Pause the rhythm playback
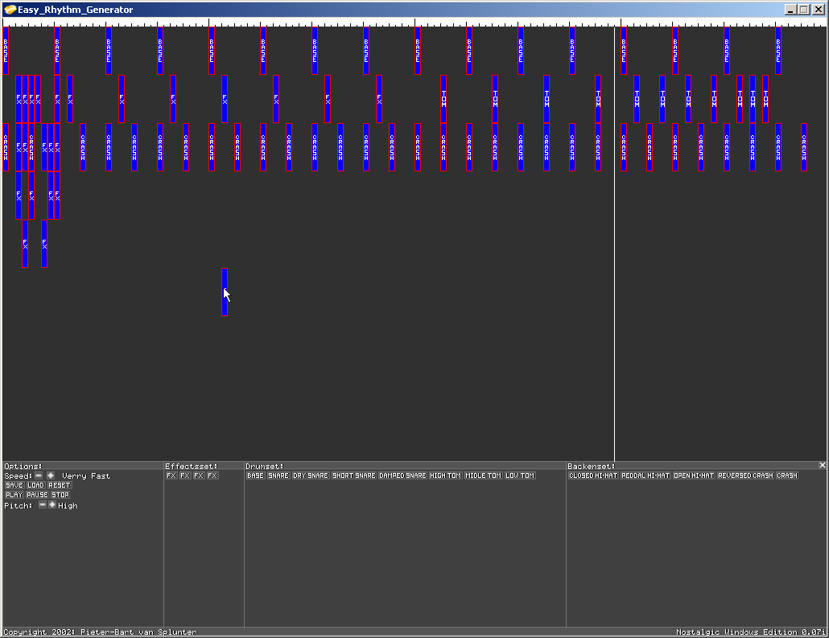This screenshot has width=829, height=638. 37,495
